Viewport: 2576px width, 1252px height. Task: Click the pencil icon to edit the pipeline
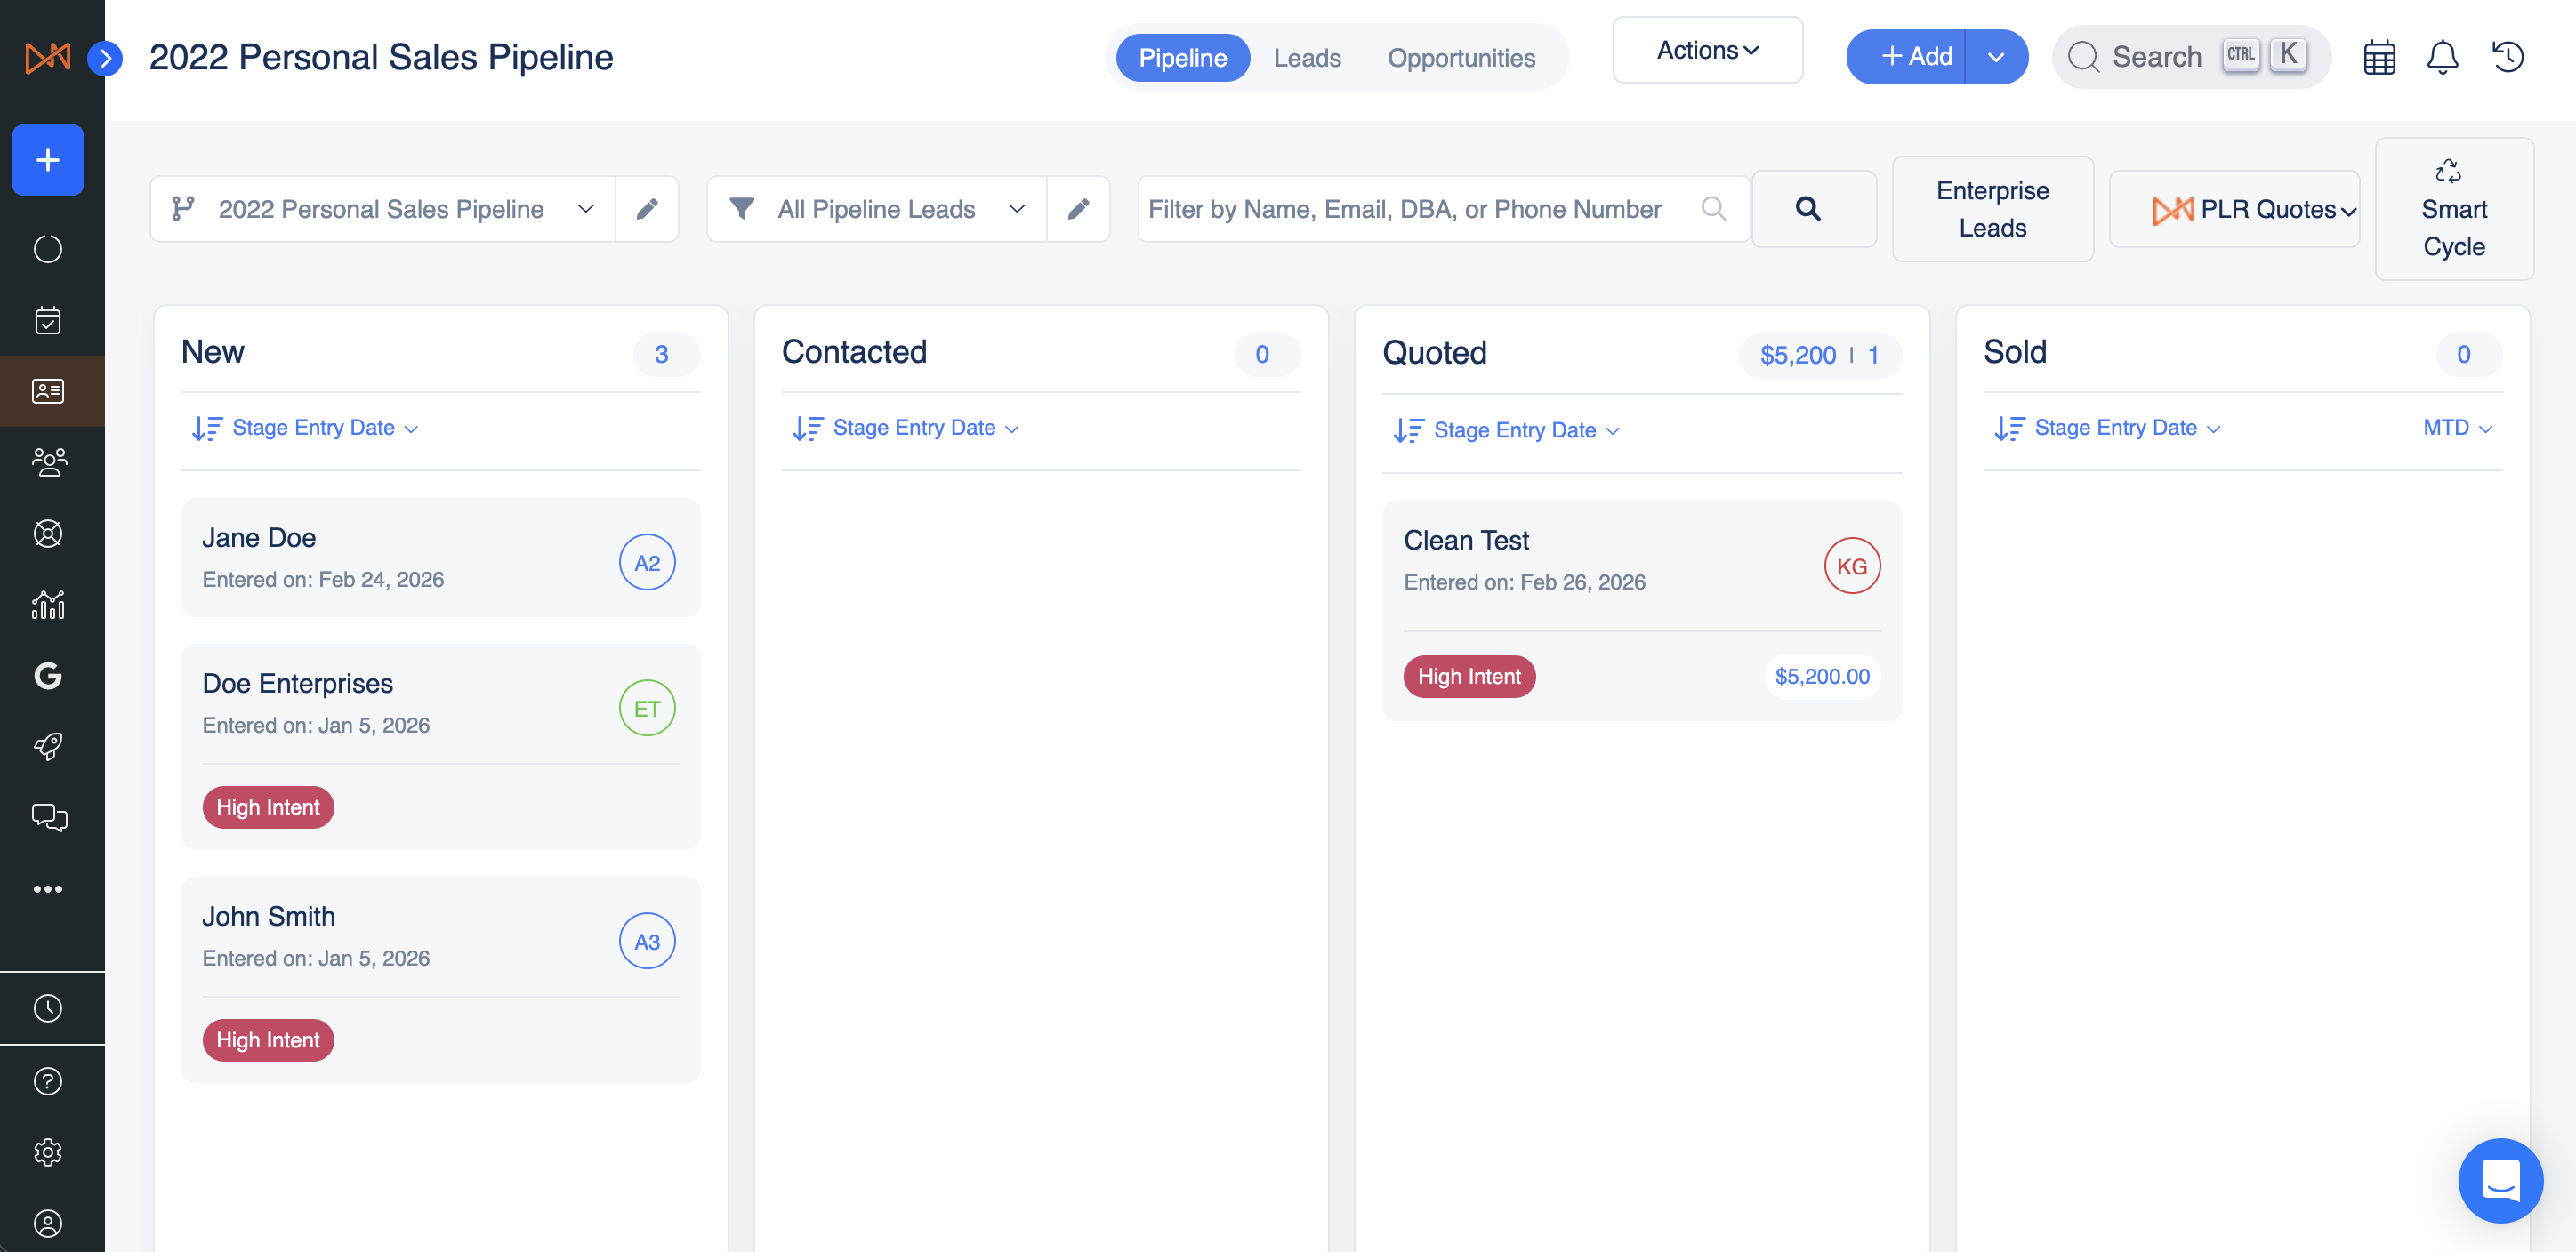(647, 208)
